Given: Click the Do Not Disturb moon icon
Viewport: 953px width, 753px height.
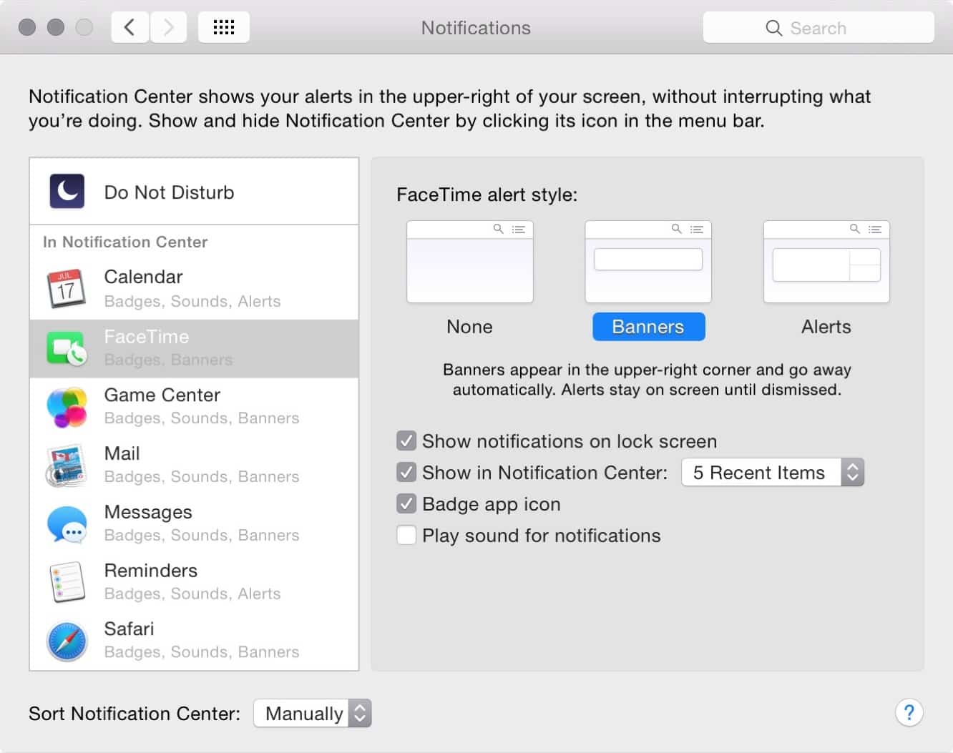Looking at the screenshot, I should 67,192.
